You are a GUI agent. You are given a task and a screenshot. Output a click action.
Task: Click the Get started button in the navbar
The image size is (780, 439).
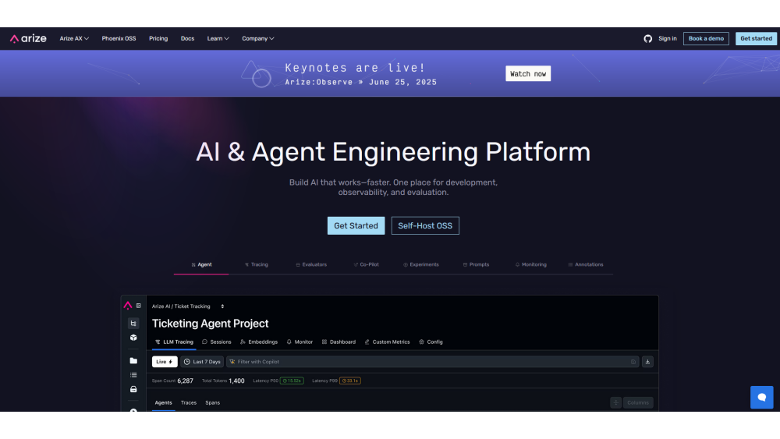pyautogui.click(x=756, y=38)
